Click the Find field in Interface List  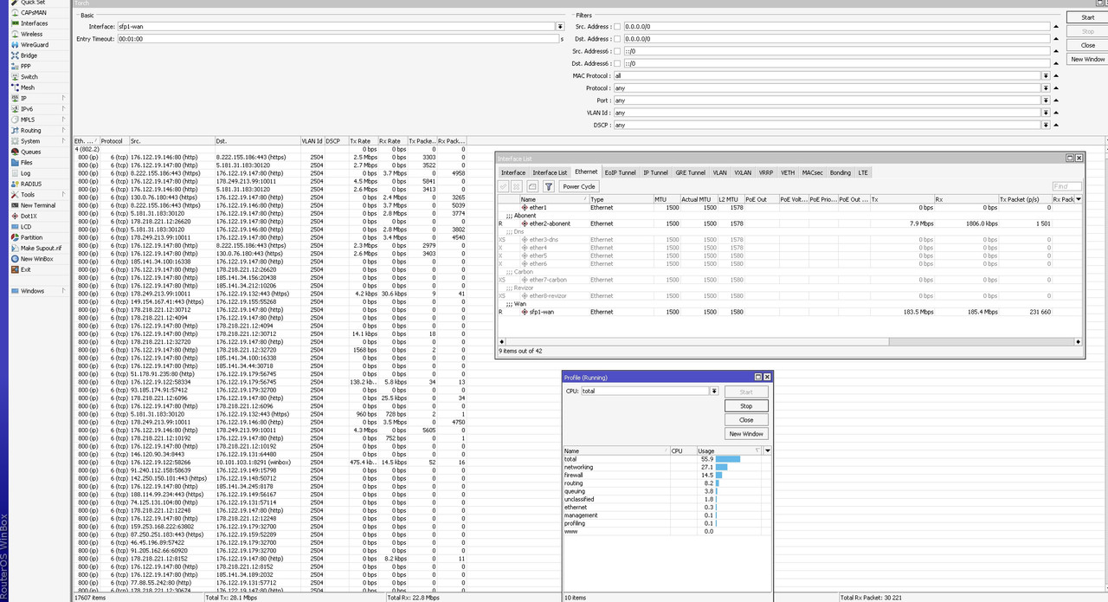pos(1066,186)
